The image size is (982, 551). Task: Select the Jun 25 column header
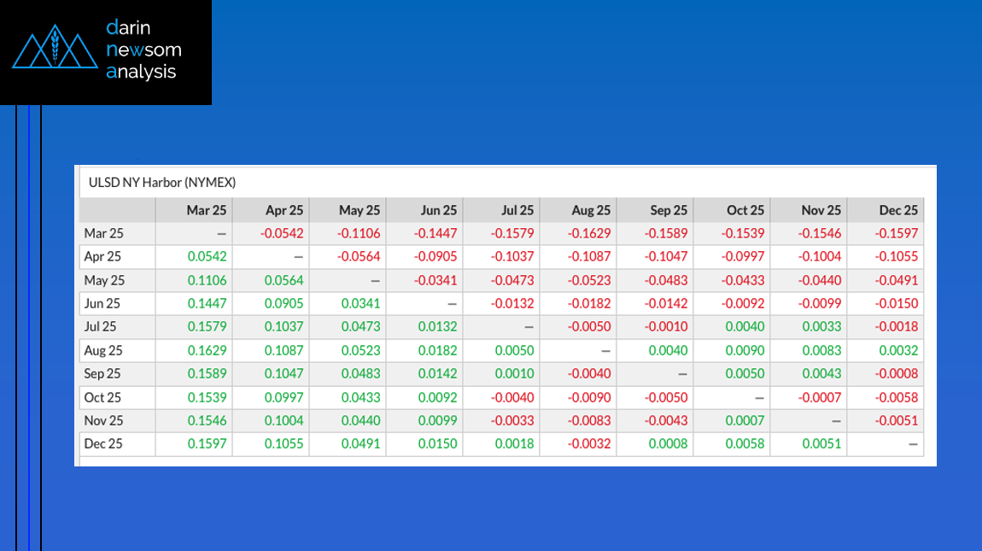[438, 210]
